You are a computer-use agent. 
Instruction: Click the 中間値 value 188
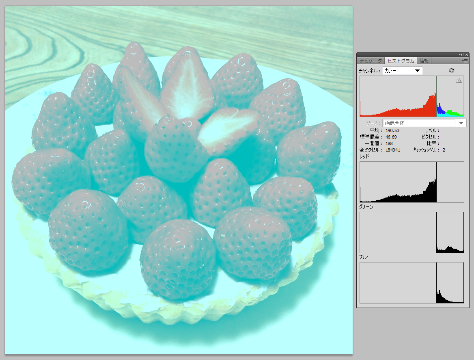pyautogui.click(x=389, y=143)
